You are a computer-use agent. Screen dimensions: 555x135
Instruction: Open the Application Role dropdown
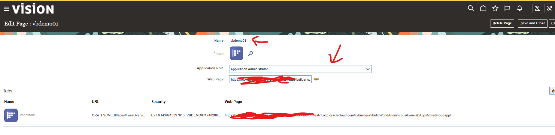(300, 69)
